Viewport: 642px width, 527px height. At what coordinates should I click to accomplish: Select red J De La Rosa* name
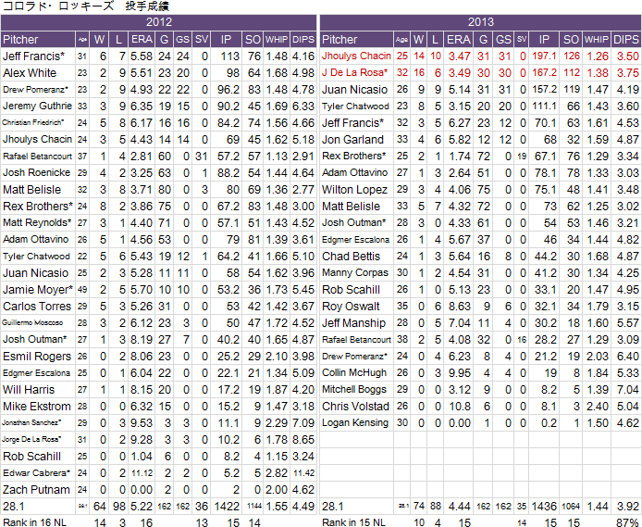(x=354, y=73)
